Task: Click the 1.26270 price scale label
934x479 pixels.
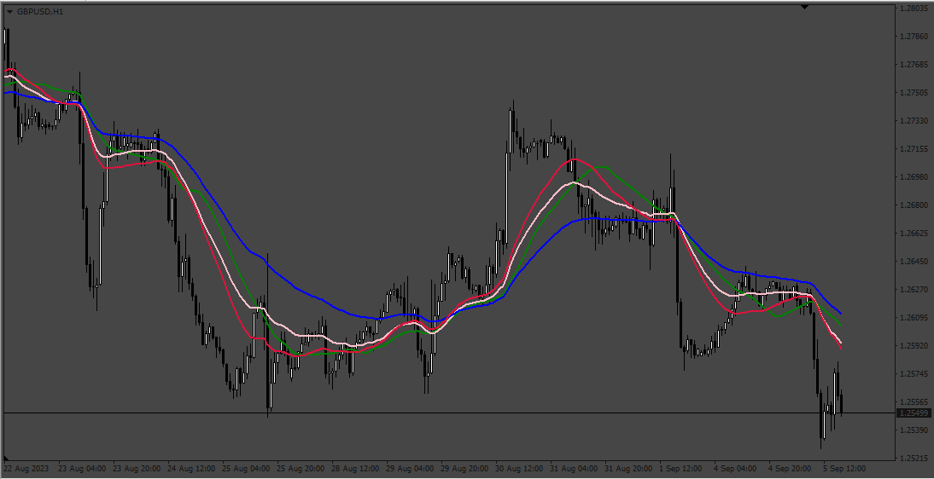Action: pos(914,290)
